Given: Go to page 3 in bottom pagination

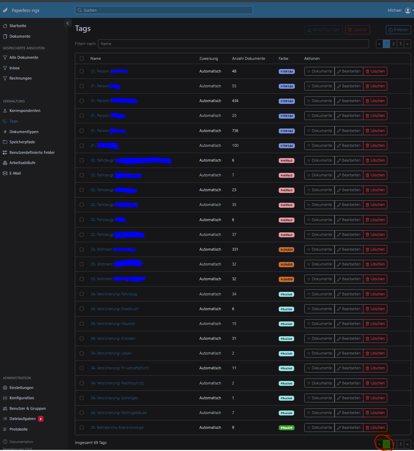Looking at the screenshot, I should 400,444.
